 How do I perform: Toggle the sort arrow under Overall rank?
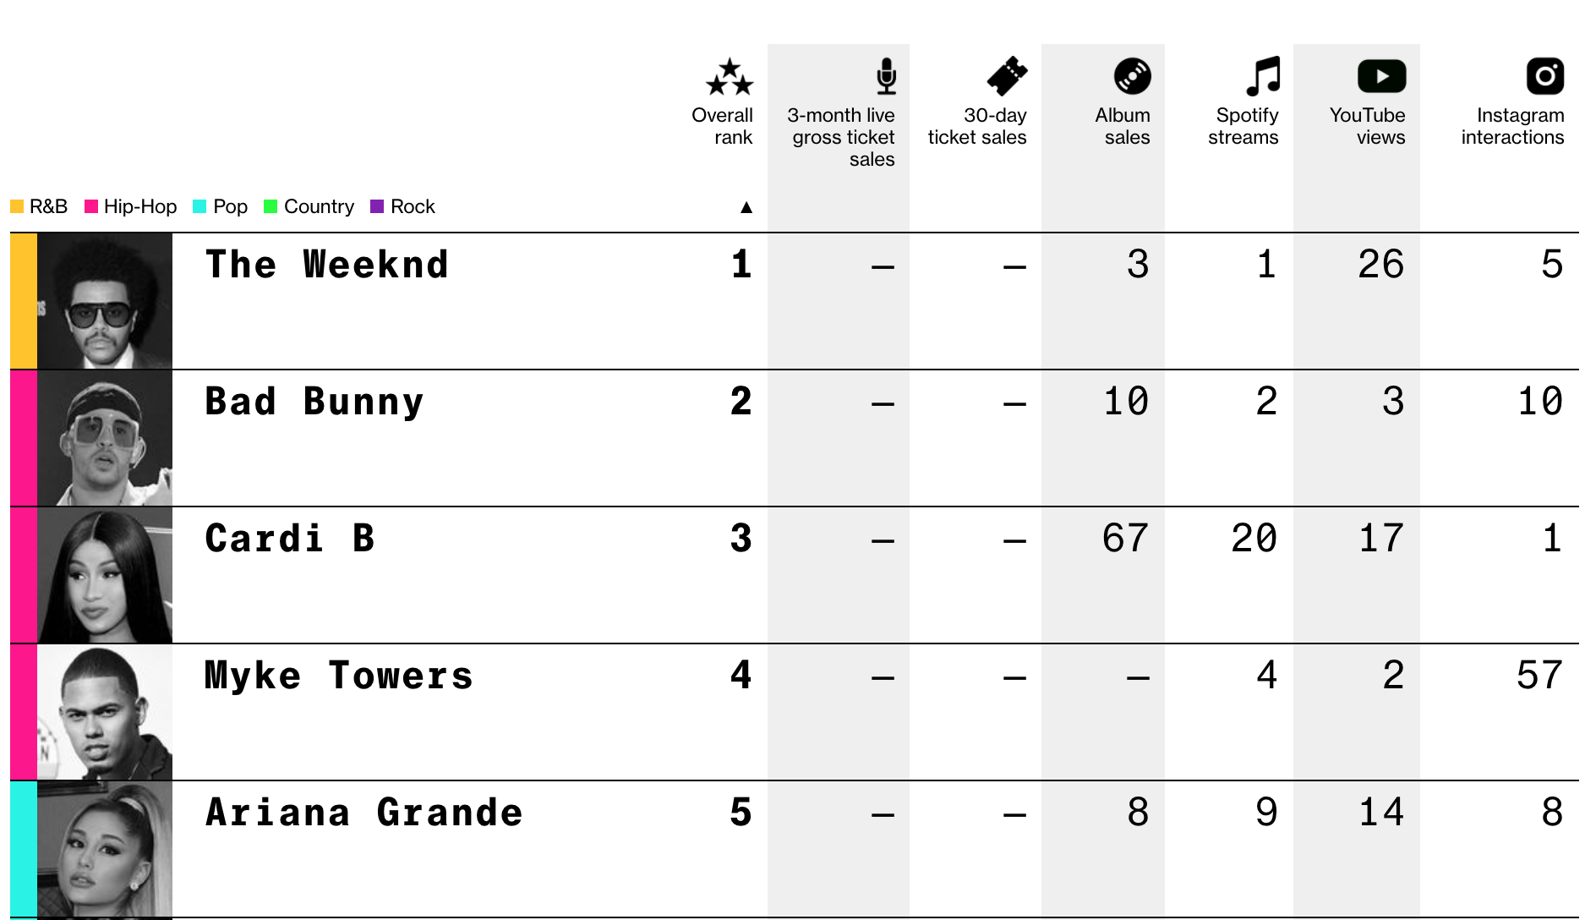[746, 207]
